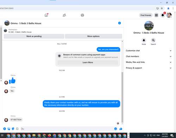Screen dimensions: 176x138
Task: Click the ENG language indicator in taskbar
Action: click(158, 135)
